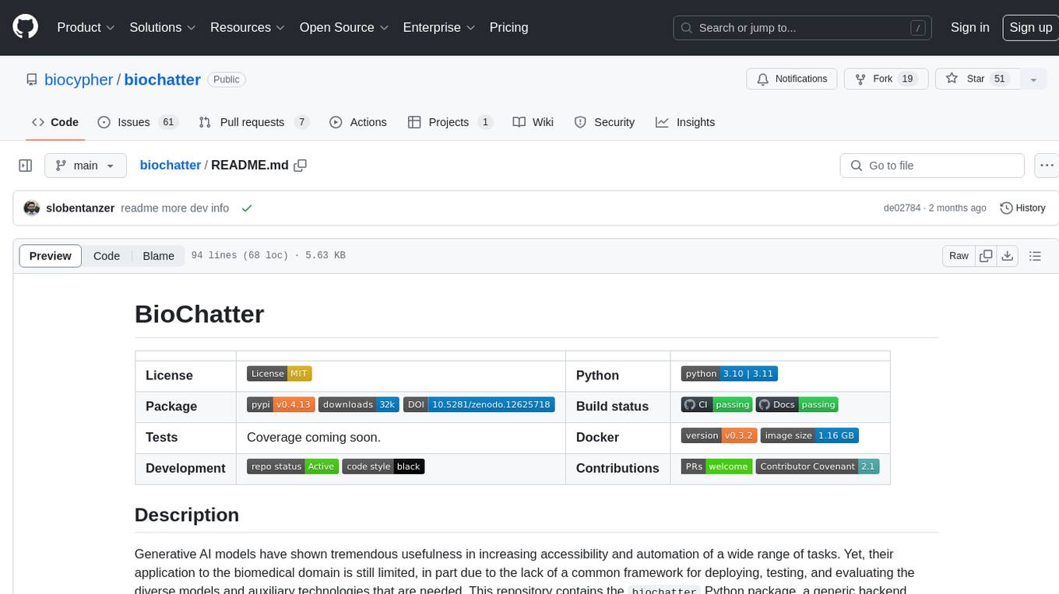This screenshot has width=1059, height=594.
Task: Click the DOI zenodo badge
Action: pos(479,404)
